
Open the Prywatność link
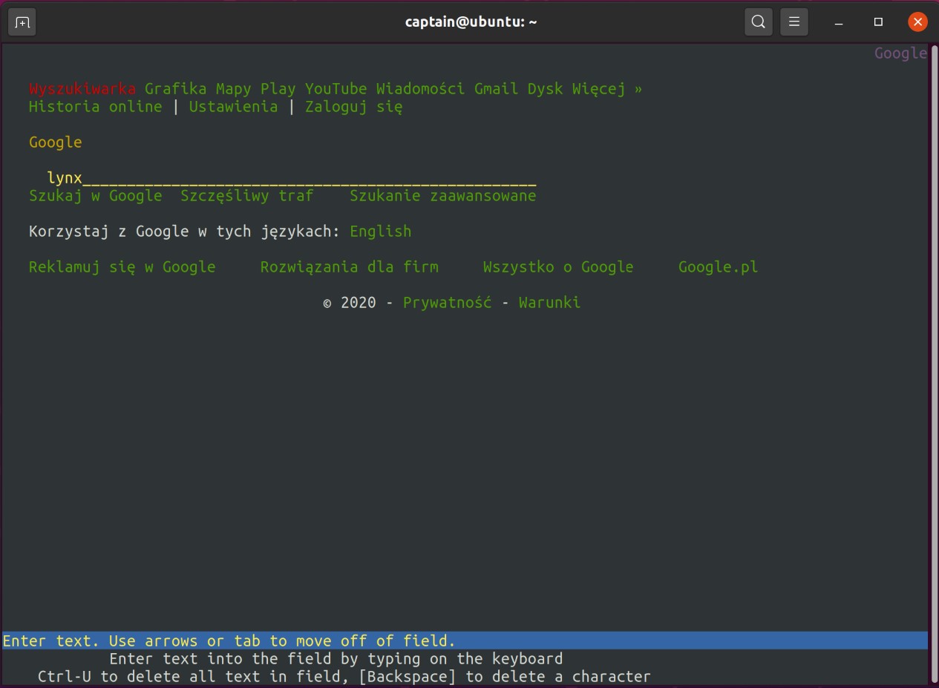(x=447, y=303)
